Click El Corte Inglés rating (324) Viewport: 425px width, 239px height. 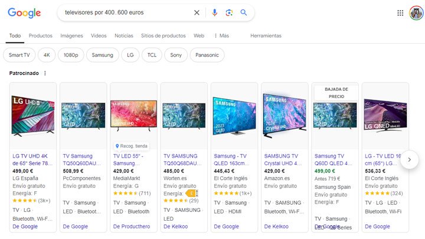[384, 193]
